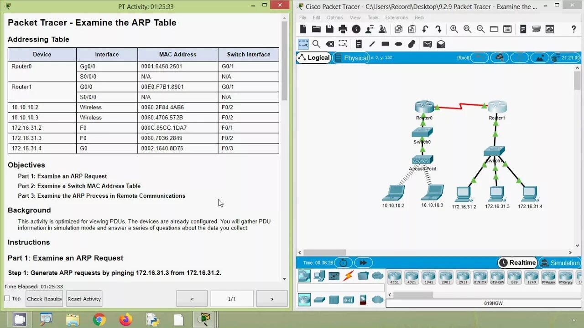The height and width of the screenshot is (328, 584).
Task: Click the Redo arrow icon
Action: [x=438, y=29]
